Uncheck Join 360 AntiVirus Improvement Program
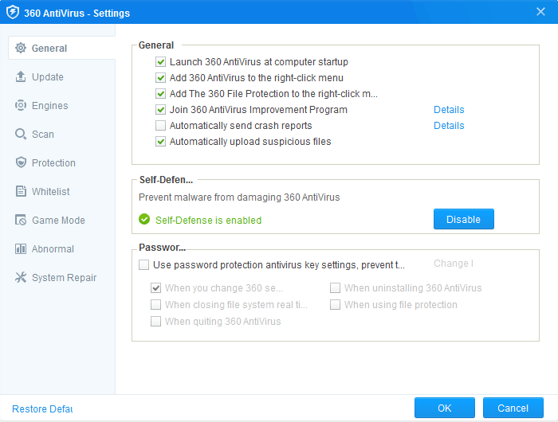 tap(161, 110)
